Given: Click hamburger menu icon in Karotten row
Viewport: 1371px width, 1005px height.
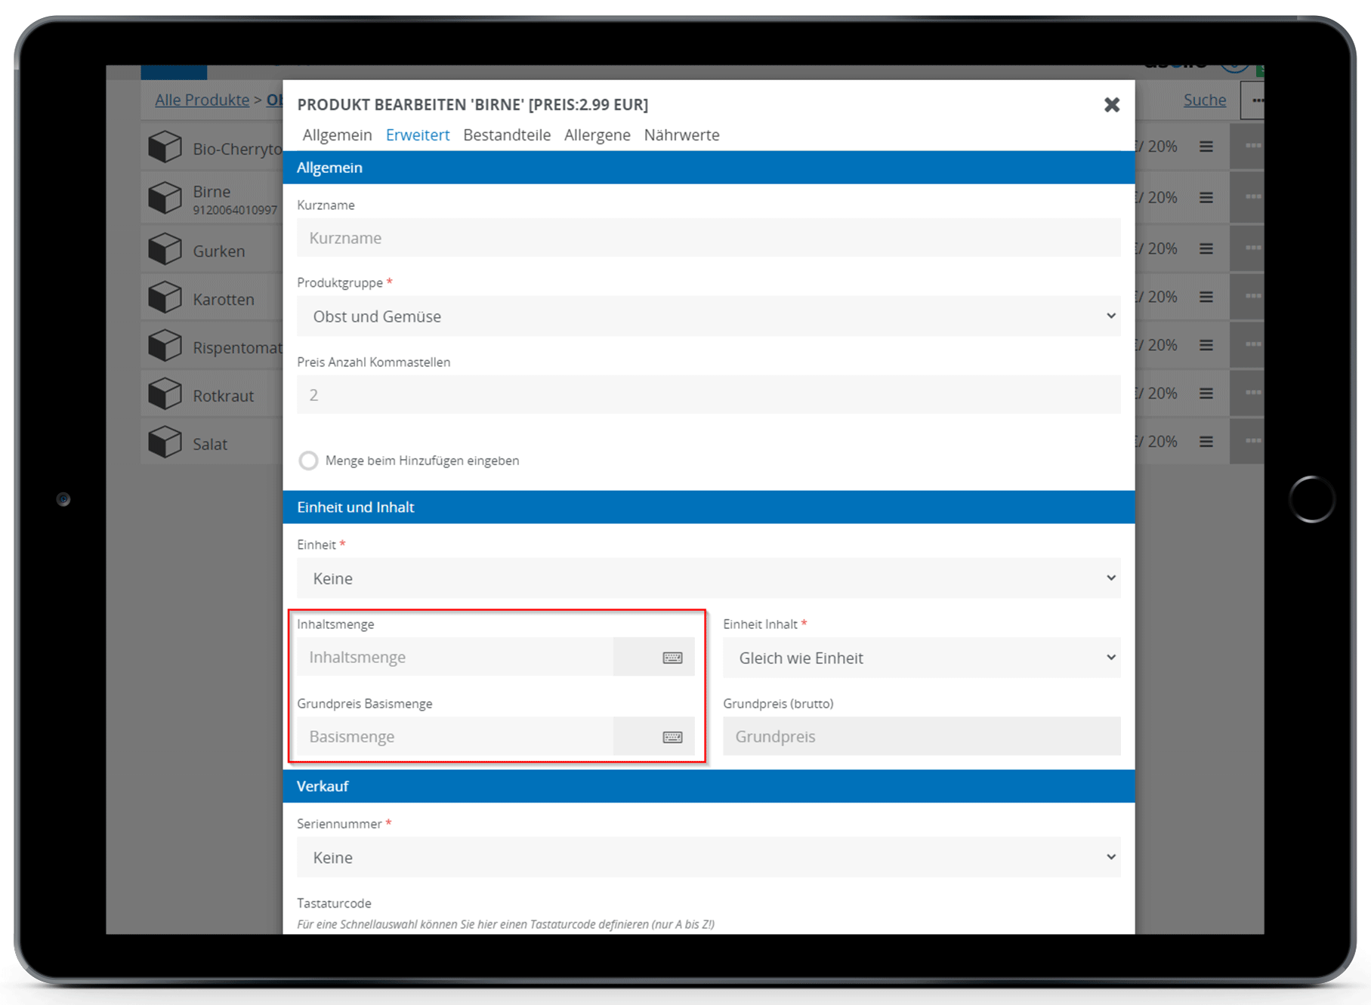Looking at the screenshot, I should tap(1206, 297).
